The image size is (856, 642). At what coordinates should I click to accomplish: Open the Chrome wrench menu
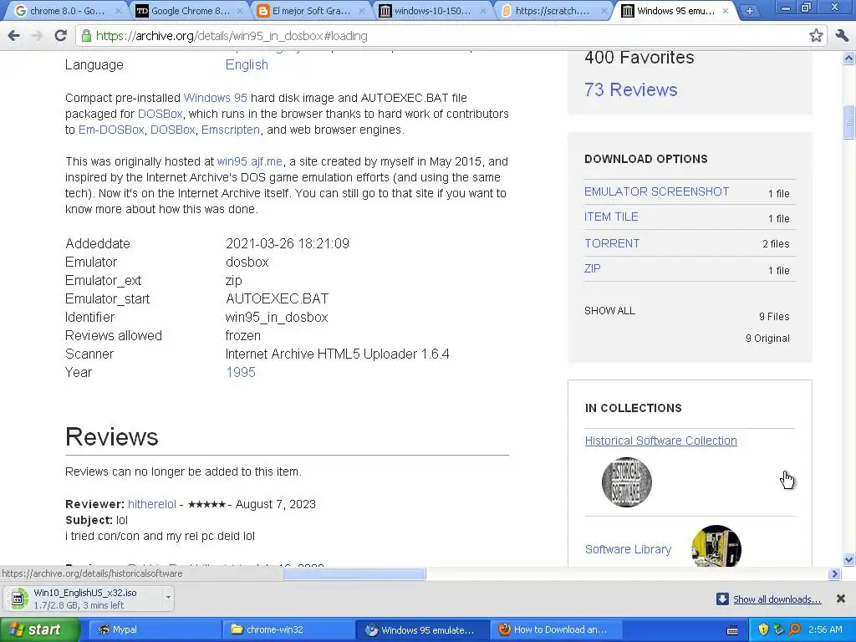tap(842, 36)
